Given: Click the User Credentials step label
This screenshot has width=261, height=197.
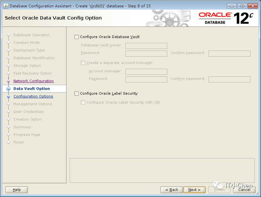Looking at the screenshot, I should [29, 112].
